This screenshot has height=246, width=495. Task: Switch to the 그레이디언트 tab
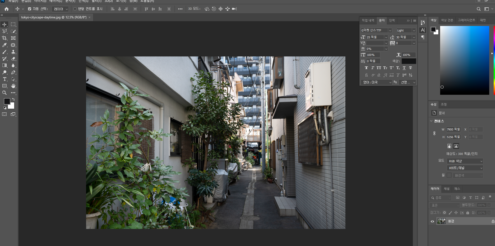pos(466,20)
